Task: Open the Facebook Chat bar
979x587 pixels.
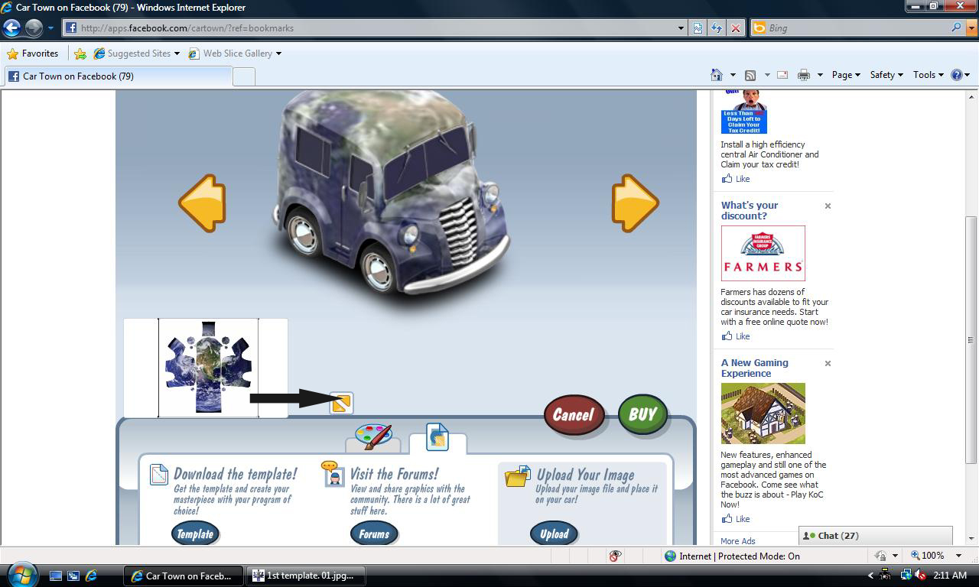Action: click(875, 536)
